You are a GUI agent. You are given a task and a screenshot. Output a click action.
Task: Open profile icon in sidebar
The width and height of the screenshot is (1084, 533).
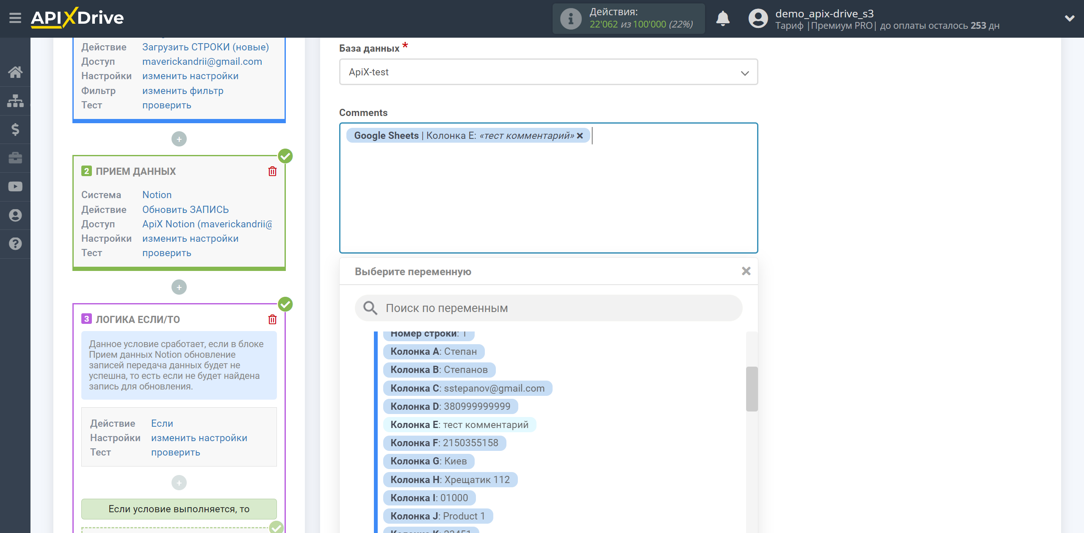coord(15,215)
